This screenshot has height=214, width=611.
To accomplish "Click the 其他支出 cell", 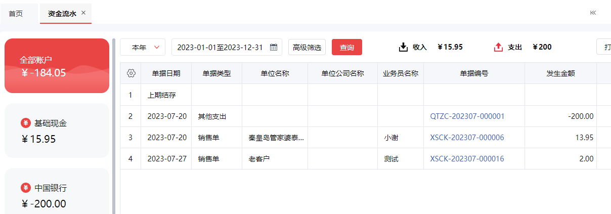I will point(216,116).
